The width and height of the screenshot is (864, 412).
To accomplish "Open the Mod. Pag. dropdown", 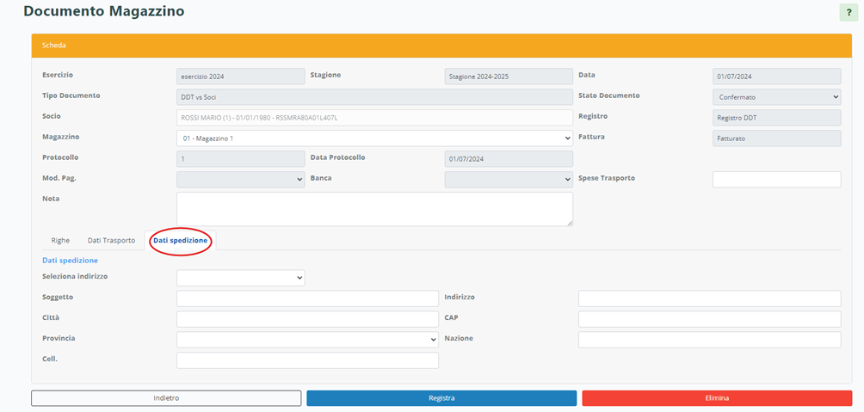I will [x=240, y=179].
